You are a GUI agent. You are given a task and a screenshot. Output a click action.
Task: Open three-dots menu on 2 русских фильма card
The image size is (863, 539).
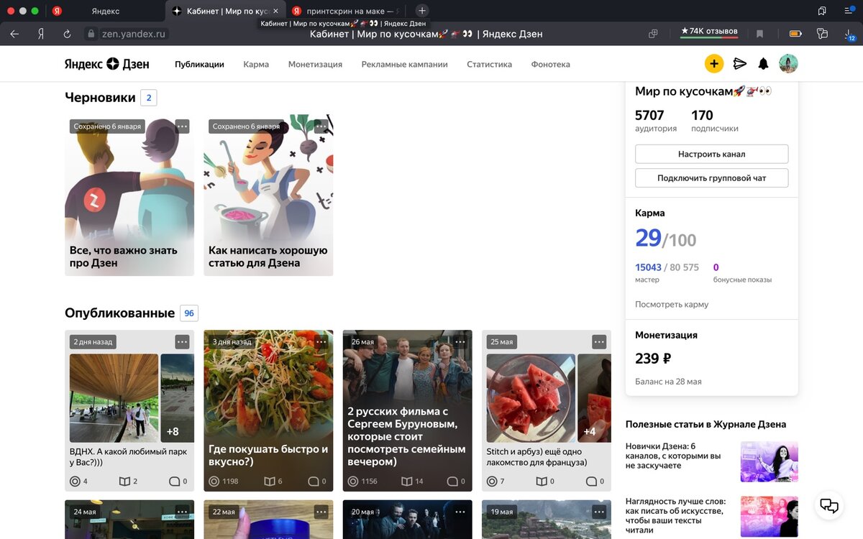[460, 342]
